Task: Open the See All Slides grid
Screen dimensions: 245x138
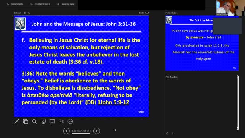Action: point(25,121)
